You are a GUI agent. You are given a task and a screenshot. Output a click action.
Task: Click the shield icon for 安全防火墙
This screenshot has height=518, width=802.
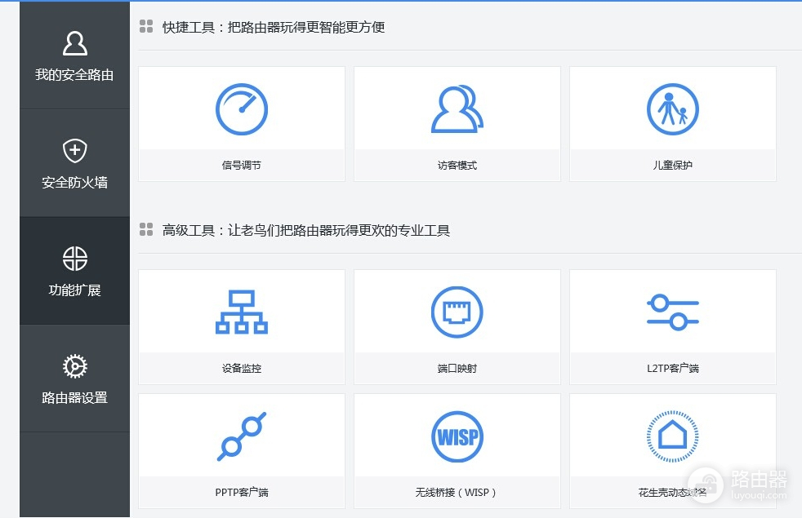coord(74,150)
